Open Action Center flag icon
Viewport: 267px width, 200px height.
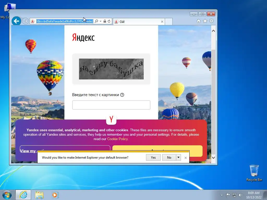tap(228, 195)
